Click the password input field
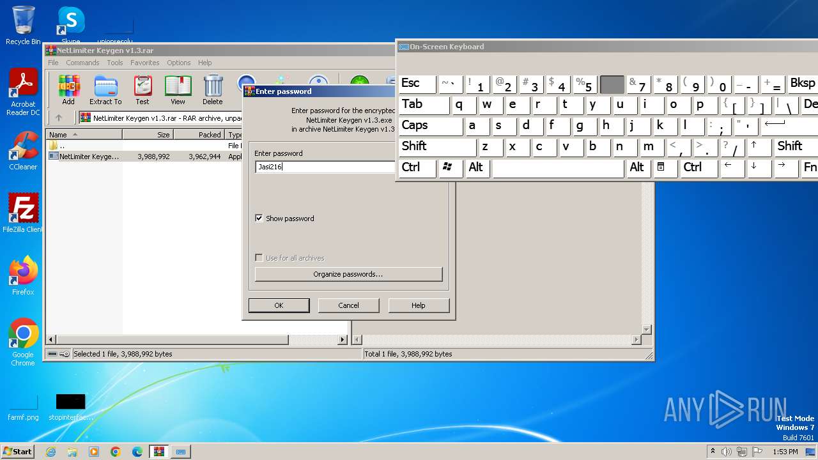This screenshot has height=460, width=818. 325,167
